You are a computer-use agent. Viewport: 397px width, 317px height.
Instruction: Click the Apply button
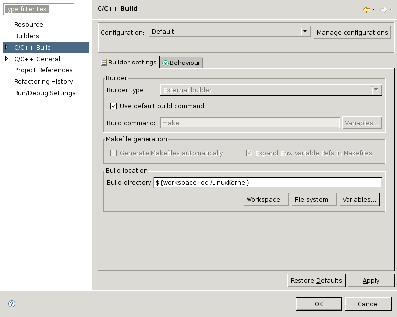click(371, 280)
